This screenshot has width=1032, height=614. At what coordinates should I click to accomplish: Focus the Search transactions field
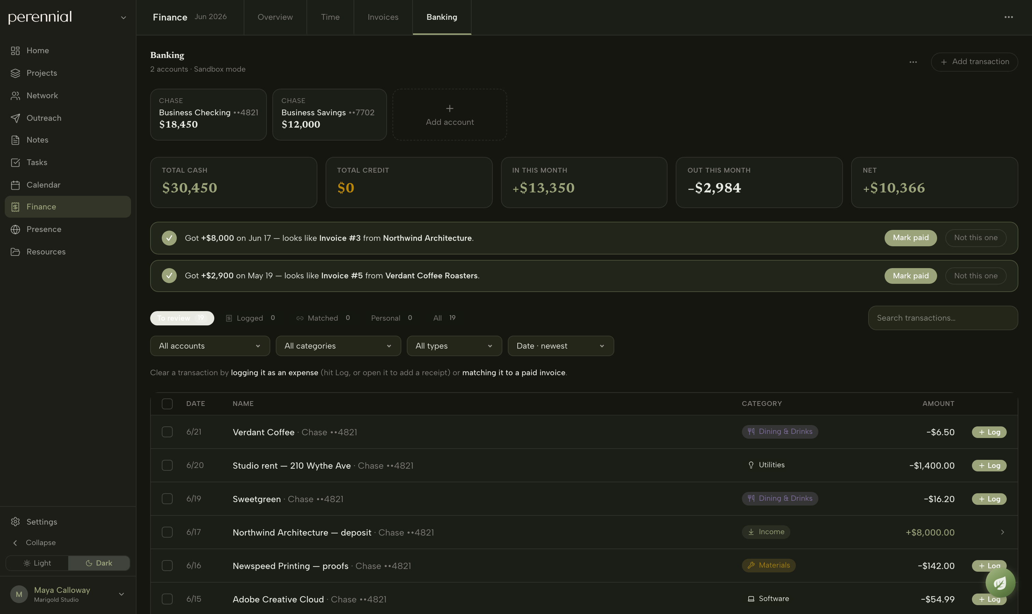943,318
